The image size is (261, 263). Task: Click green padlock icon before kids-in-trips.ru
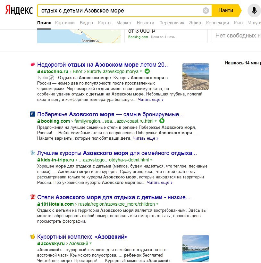pyautogui.click(x=39, y=160)
